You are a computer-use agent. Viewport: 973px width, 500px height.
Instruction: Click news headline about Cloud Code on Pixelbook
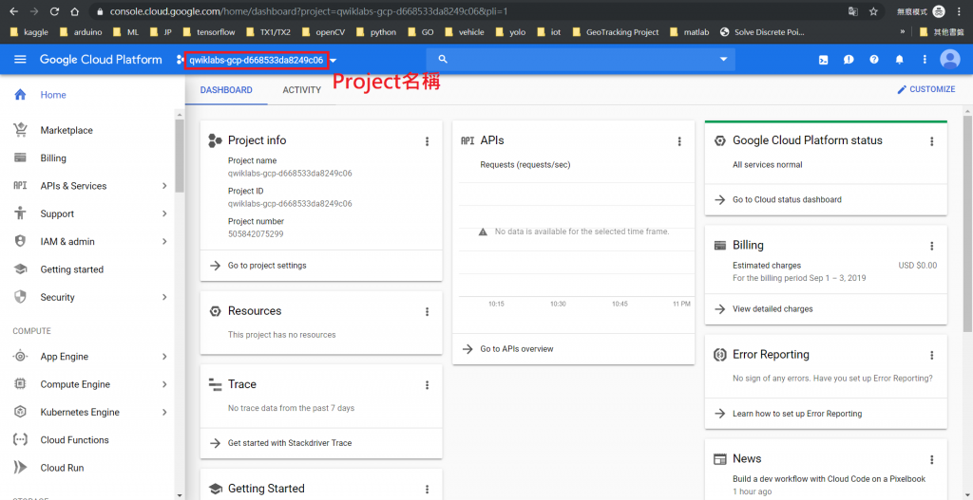(829, 479)
